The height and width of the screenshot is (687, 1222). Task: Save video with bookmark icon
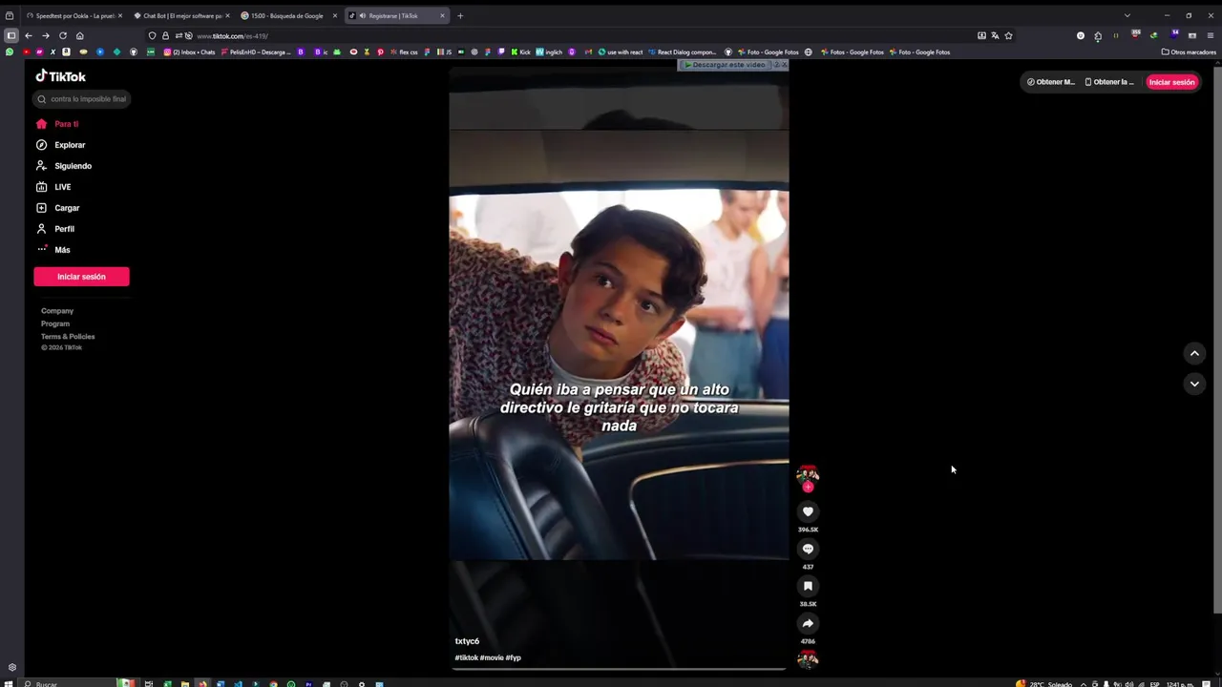coord(808,587)
